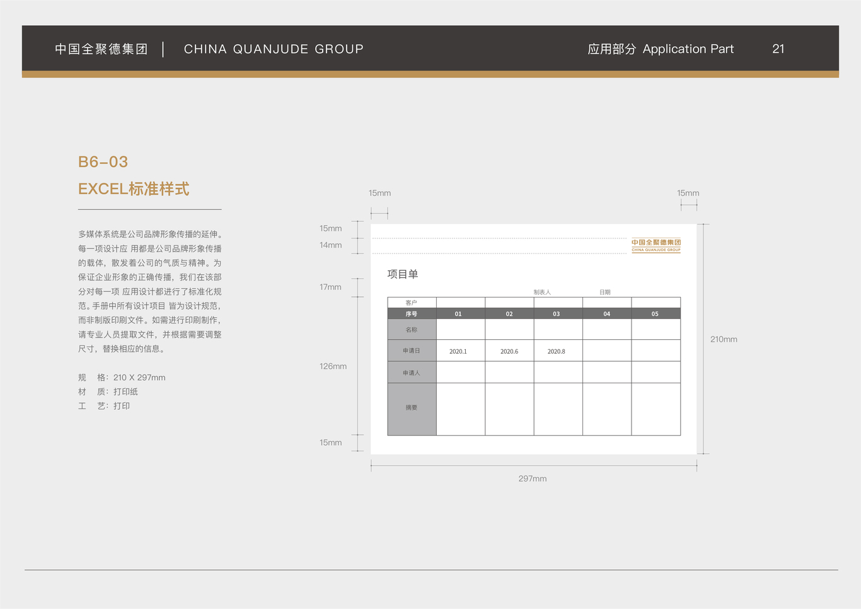Screen dimensions: 861x609
Task: Click the 15mm label below 126mm
Action: [x=330, y=443]
